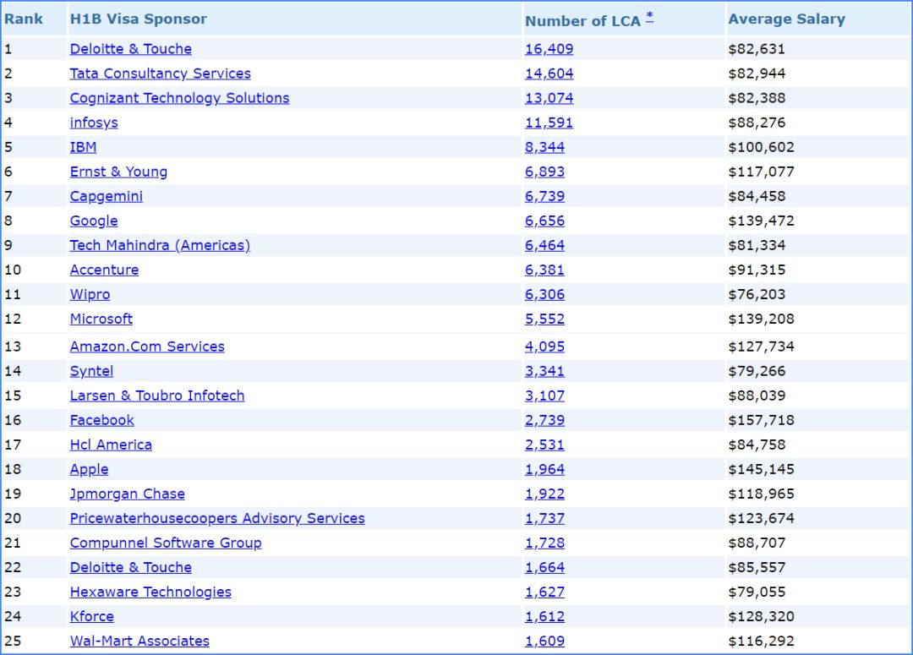Image resolution: width=913 pixels, height=655 pixels.
Task: Click the Facebook sponsor link
Action: coord(102,420)
